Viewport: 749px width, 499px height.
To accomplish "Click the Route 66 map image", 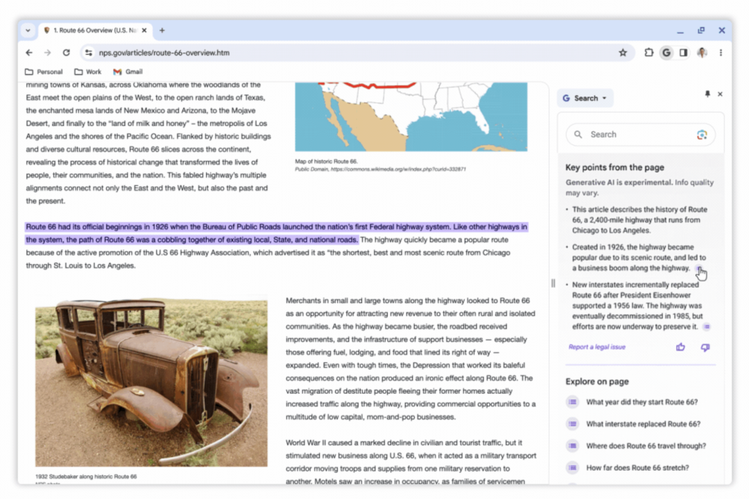I will (x=411, y=117).
